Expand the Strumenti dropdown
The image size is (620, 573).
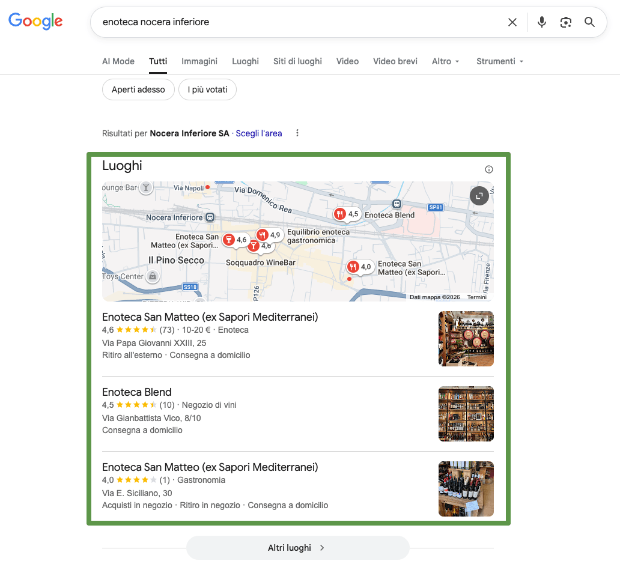[x=499, y=61]
